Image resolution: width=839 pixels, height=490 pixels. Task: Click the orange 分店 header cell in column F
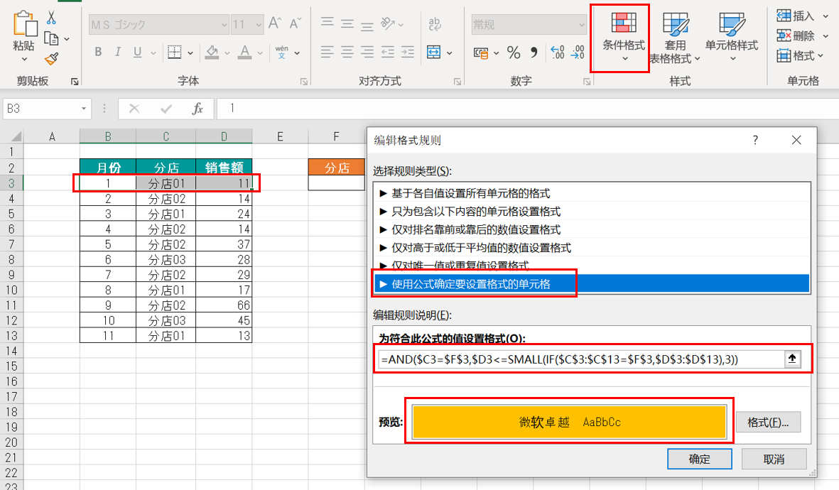click(x=337, y=168)
